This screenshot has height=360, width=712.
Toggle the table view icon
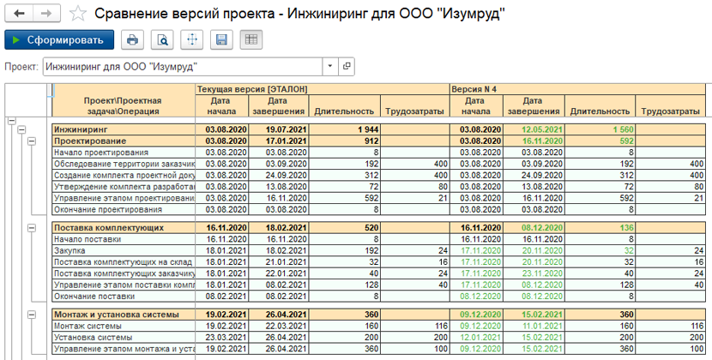click(x=251, y=40)
